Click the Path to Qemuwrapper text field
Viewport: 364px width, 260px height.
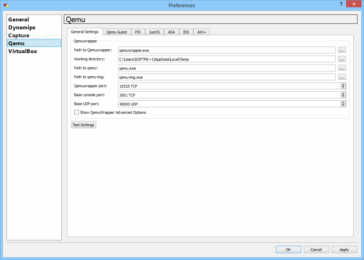click(227, 50)
